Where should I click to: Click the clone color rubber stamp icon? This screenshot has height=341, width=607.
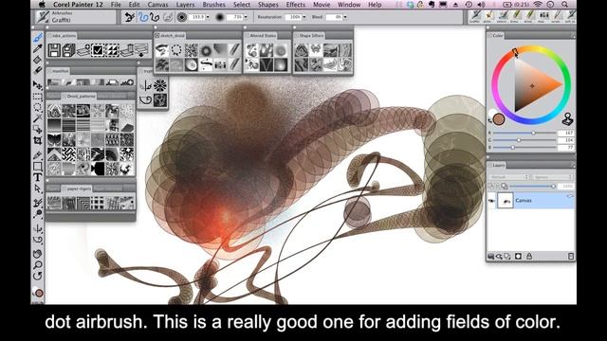pyautogui.click(x=567, y=119)
